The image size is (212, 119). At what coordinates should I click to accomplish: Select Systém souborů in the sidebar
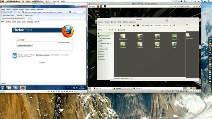[105, 38]
